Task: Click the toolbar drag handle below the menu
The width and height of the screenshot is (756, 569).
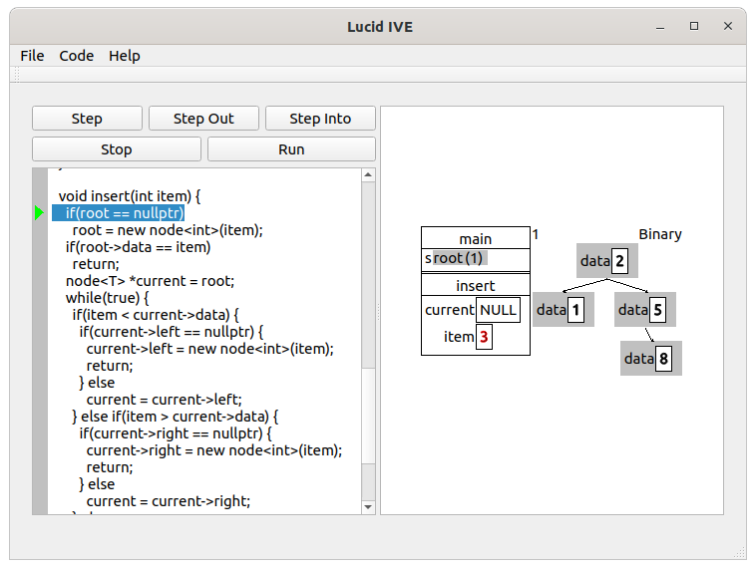Action: [17, 75]
